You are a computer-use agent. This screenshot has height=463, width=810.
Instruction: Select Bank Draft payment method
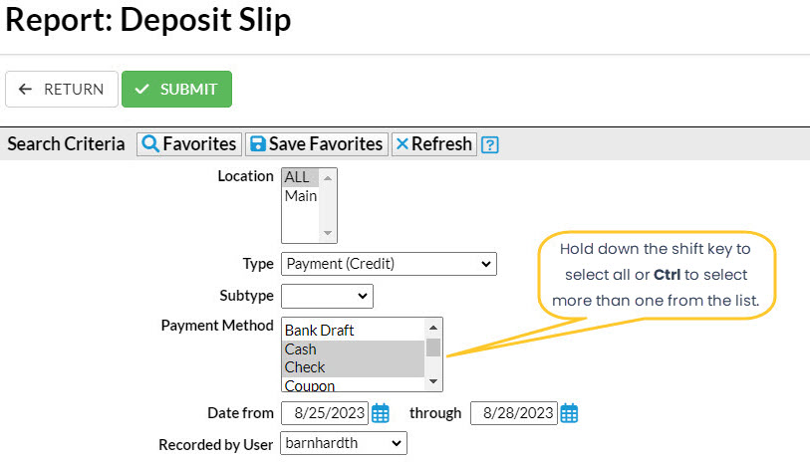[319, 330]
